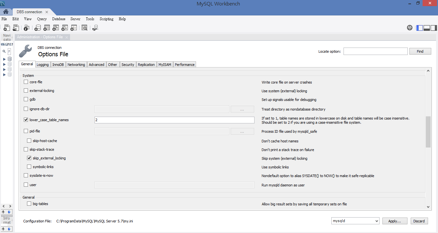
Task: Open the search table data icon
Action: pos(85,28)
